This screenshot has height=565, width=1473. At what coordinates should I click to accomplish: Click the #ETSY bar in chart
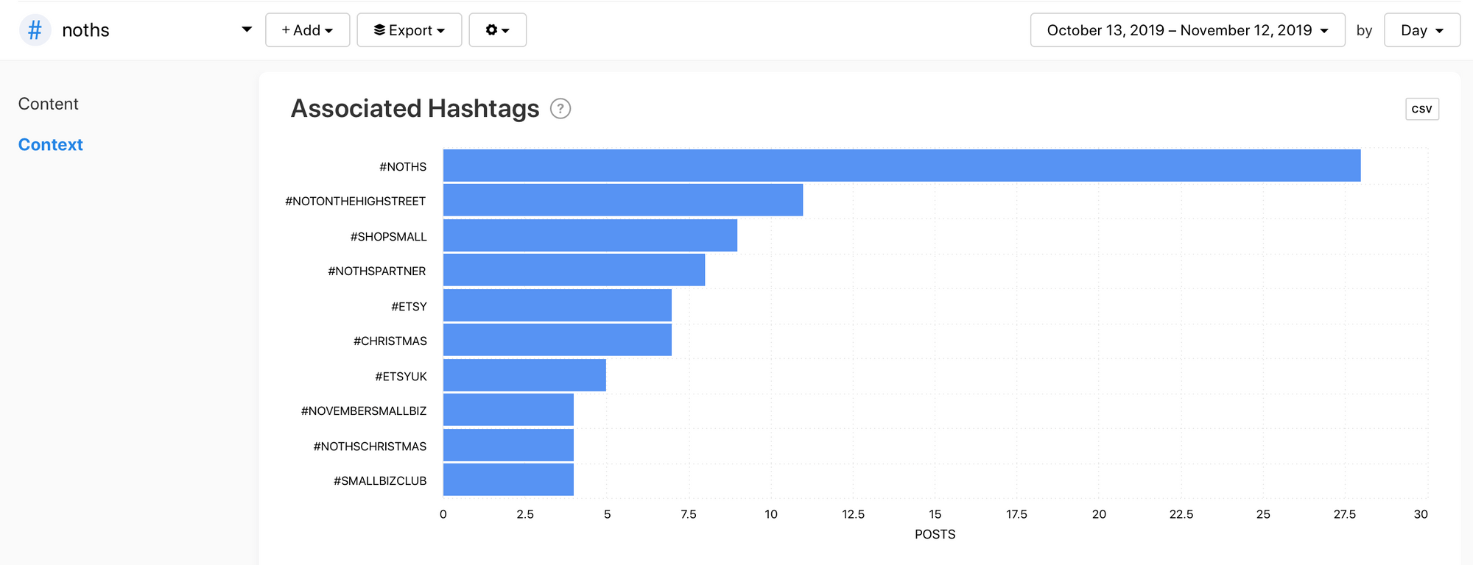(x=557, y=305)
